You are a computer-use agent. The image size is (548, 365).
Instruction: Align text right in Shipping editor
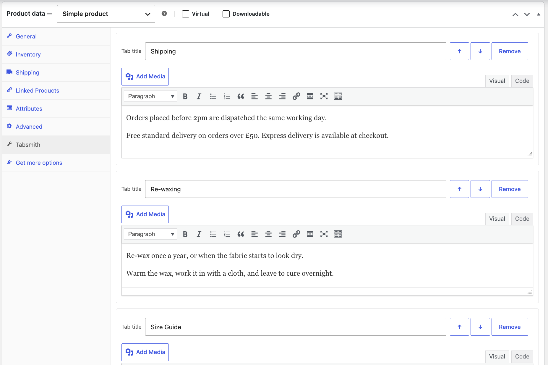tap(282, 96)
